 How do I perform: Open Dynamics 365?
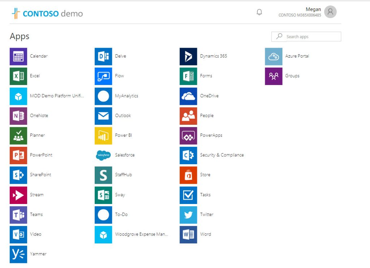coord(188,56)
